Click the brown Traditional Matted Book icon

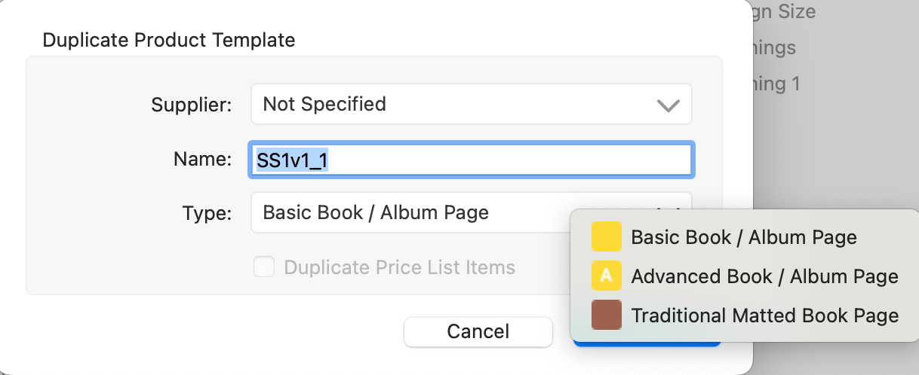pyautogui.click(x=606, y=316)
